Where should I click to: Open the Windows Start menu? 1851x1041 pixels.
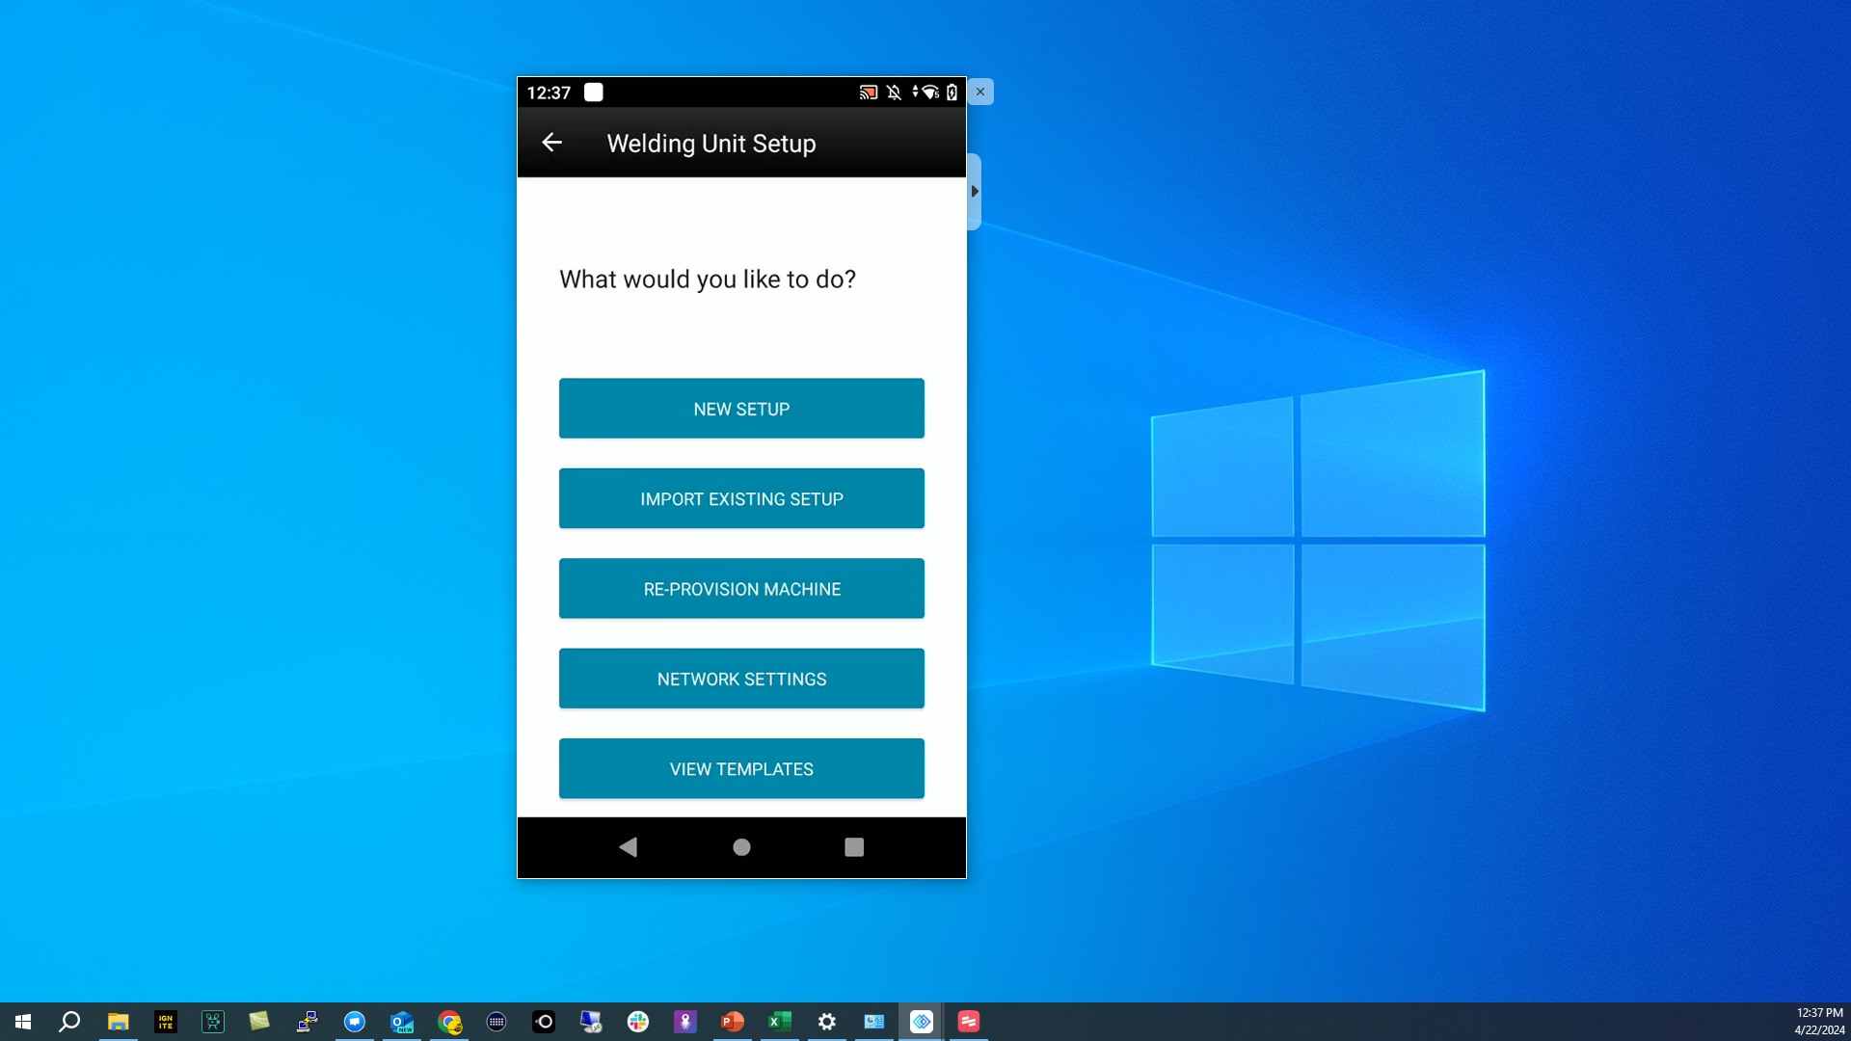23,1022
